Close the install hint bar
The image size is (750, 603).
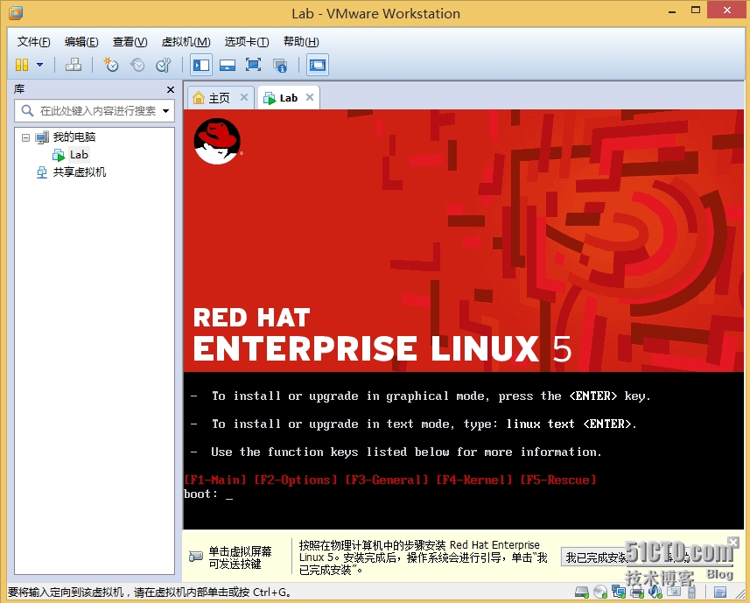coord(733,542)
